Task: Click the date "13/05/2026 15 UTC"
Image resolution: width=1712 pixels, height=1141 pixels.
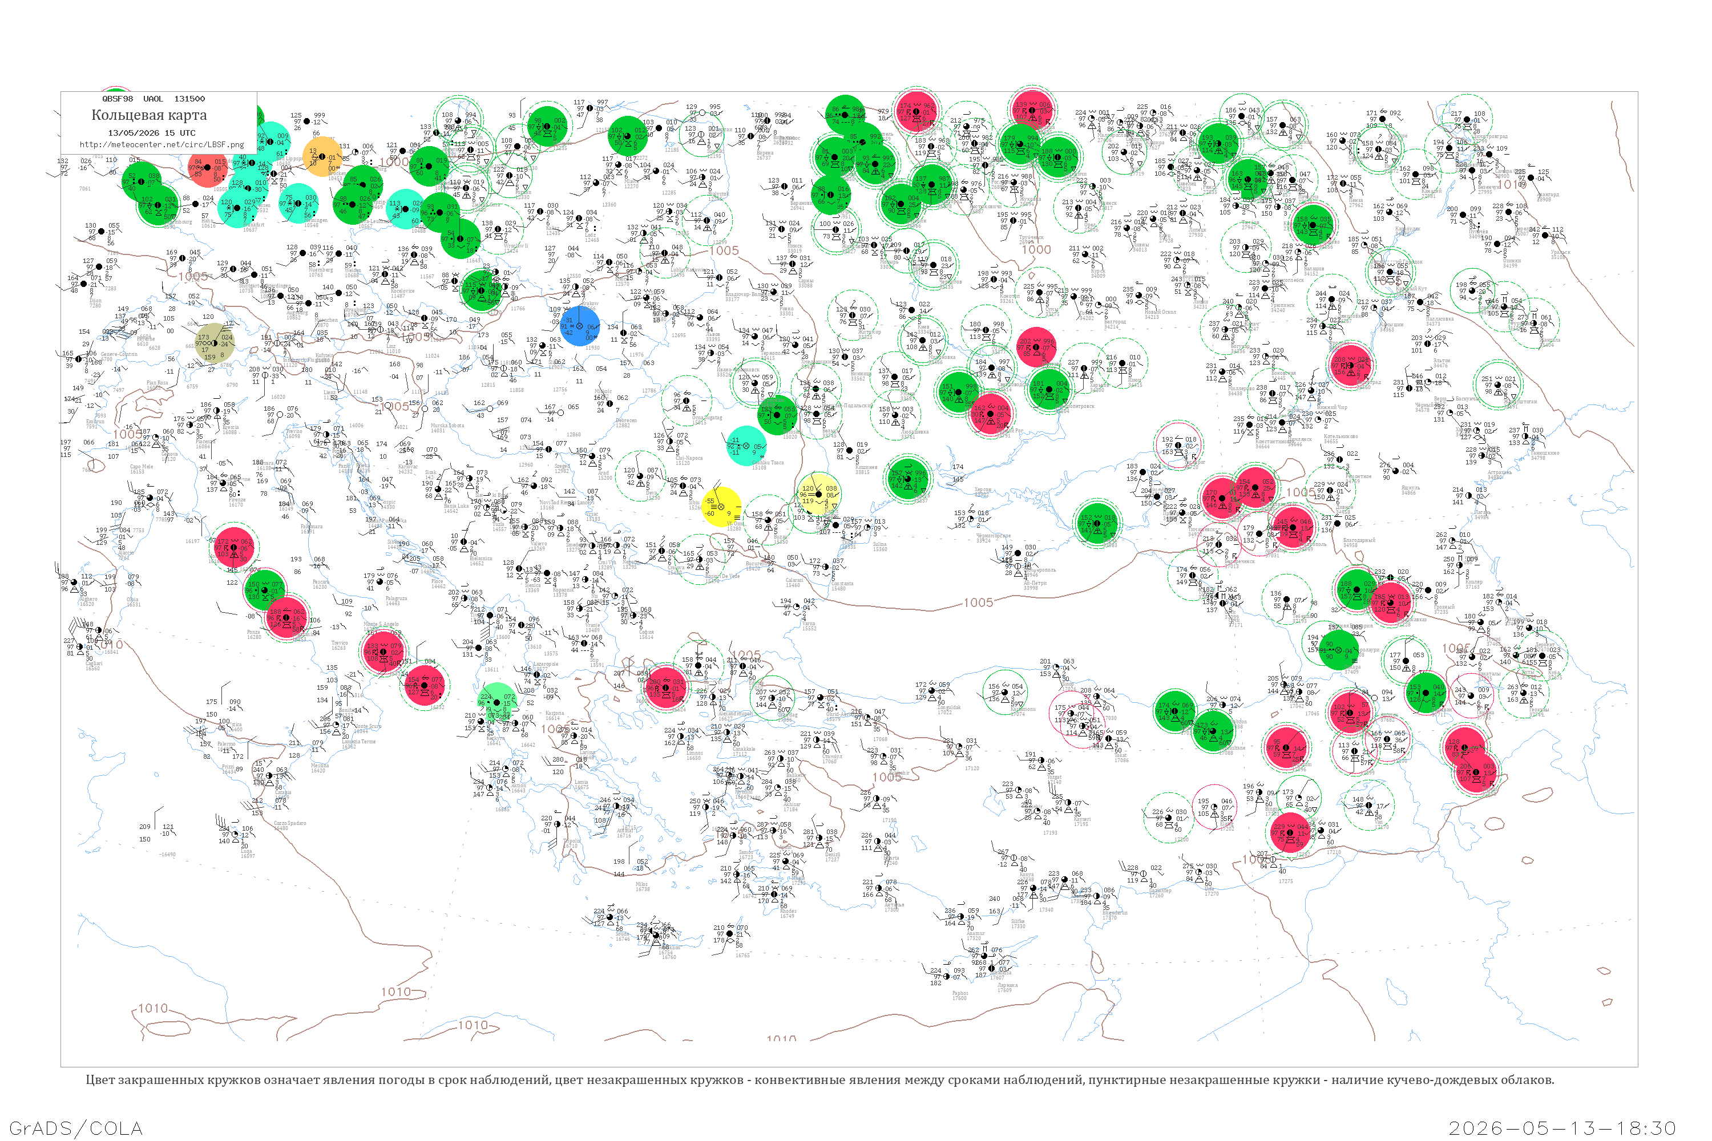Action: tap(151, 133)
